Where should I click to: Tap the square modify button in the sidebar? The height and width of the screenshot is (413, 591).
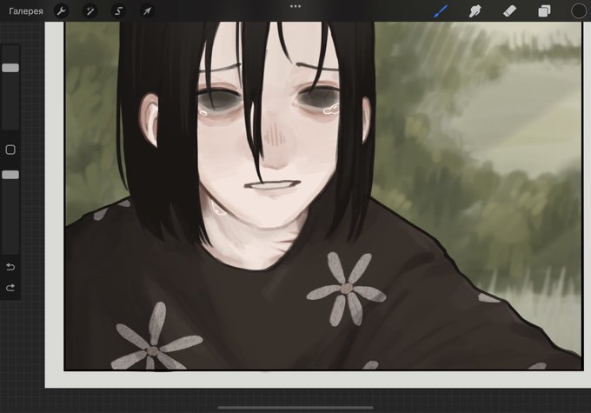[10, 150]
